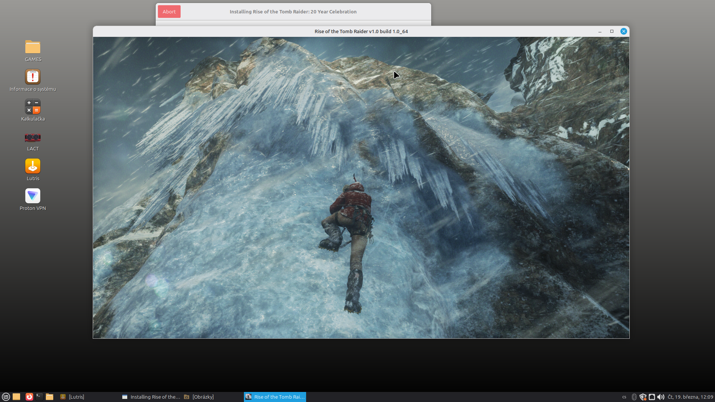This screenshot has height=402, width=715.
Task: Open the Firefox panel launcher
Action: (29, 397)
